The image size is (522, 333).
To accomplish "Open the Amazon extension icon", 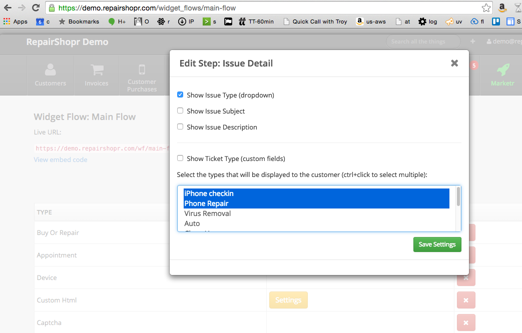I will point(502,8).
